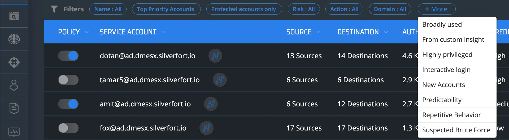Image resolution: width=509 pixels, height=140 pixels.
Task: Disable policy toggle for dotan account
Action: point(68,56)
